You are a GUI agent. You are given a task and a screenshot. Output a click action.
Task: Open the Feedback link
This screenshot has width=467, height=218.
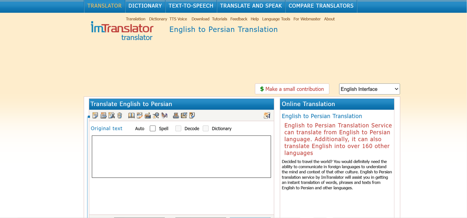pos(239,19)
